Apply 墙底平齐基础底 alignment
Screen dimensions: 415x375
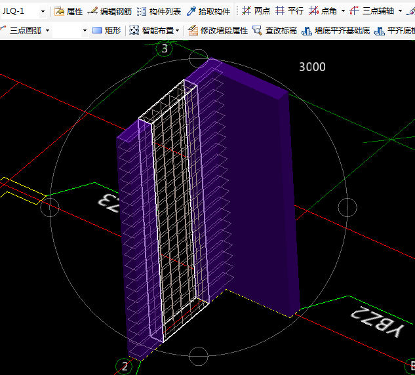[x=342, y=31]
